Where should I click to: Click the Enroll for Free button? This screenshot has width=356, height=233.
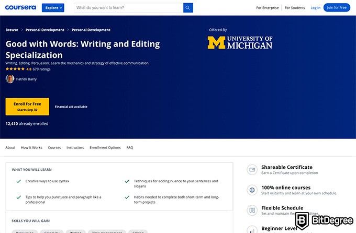click(x=27, y=107)
